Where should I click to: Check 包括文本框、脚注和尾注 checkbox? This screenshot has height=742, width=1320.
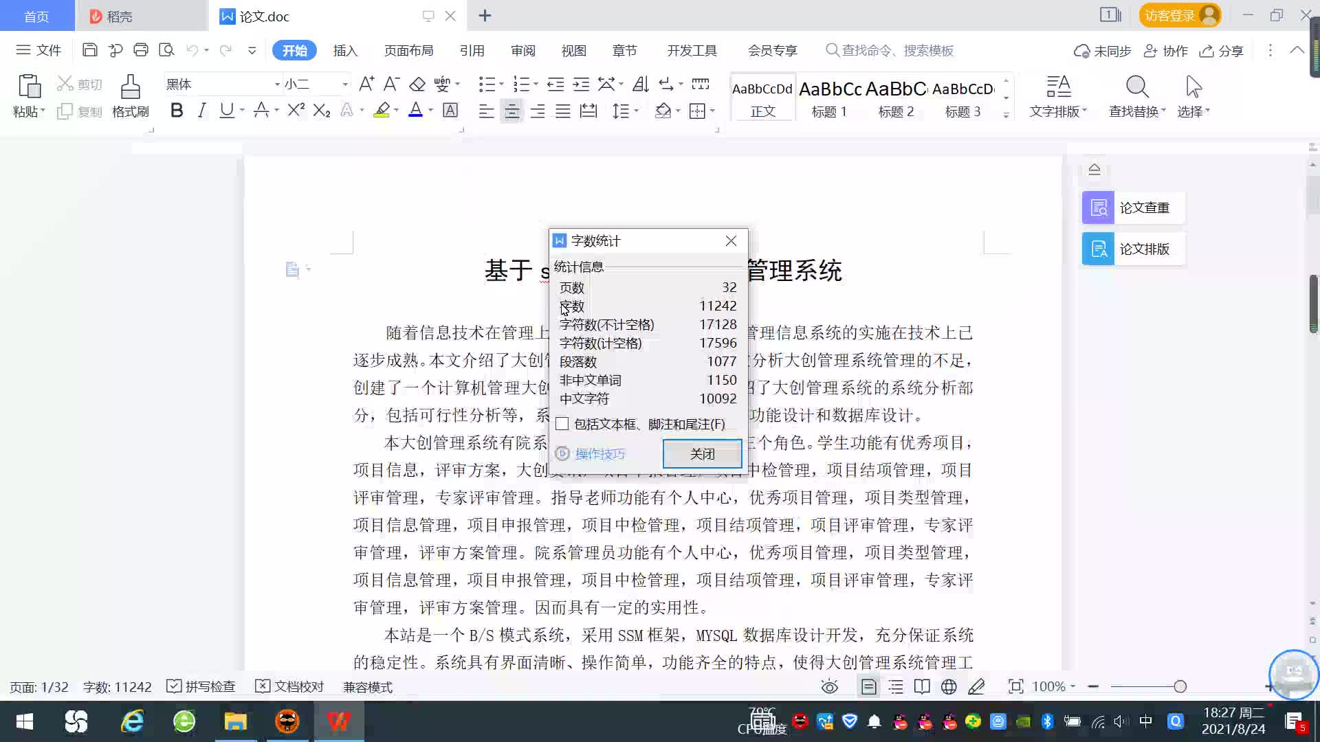562,424
